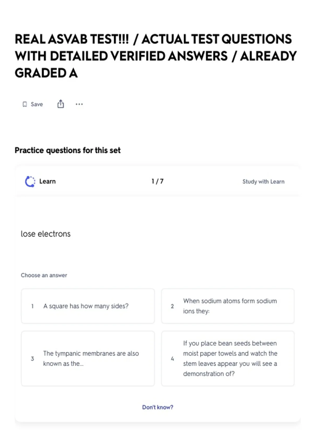315x447 pixels.
Task: Open the three-dot more options menu
Action: coord(79,104)
